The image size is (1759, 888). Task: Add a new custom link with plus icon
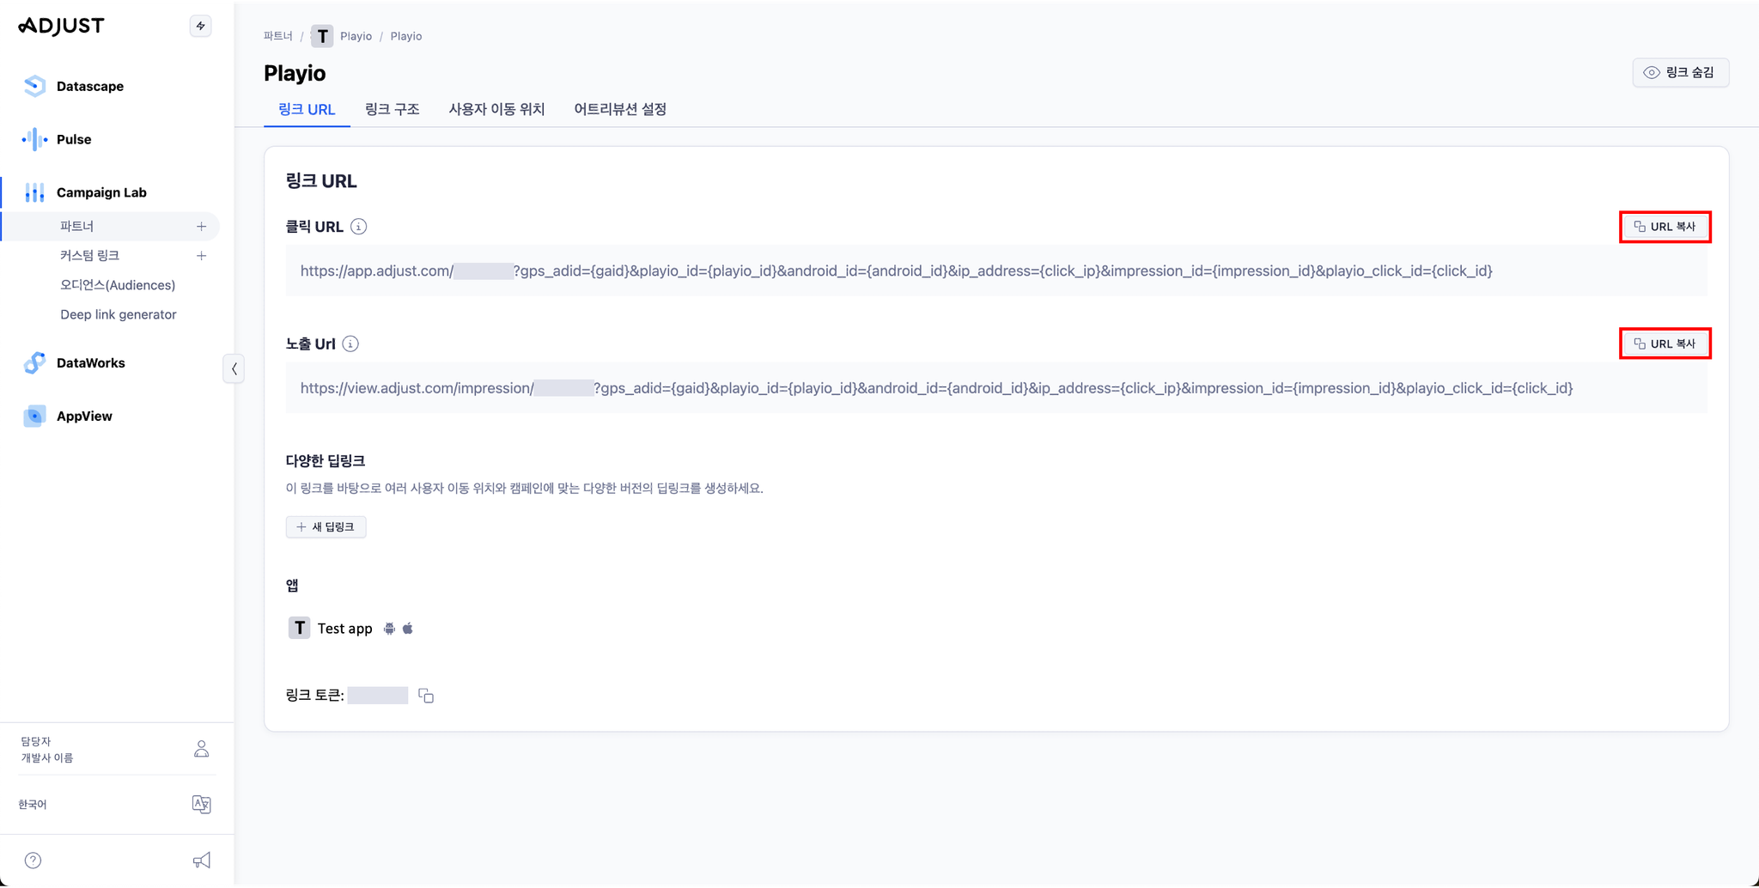[x=201, y=256]
